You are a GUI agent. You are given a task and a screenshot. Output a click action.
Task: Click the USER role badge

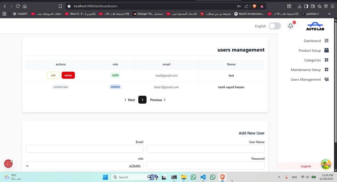pos(115,75)
